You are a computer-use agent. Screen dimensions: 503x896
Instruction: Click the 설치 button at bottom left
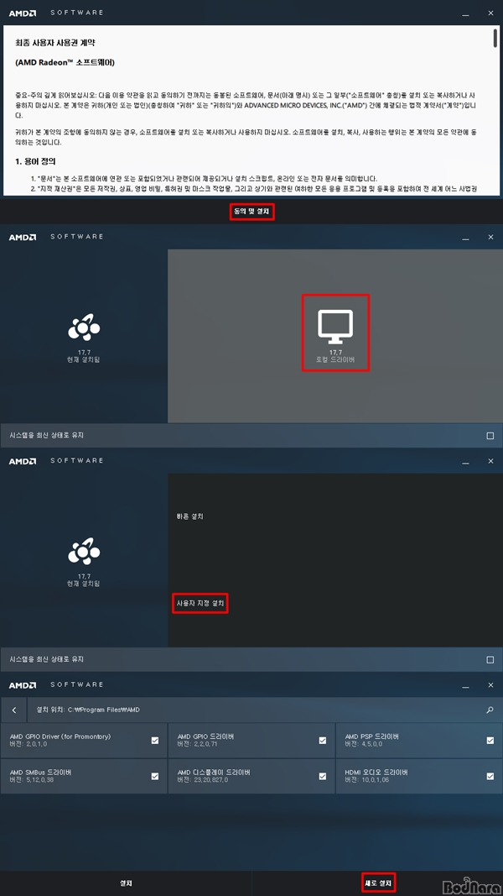point(126,883)
